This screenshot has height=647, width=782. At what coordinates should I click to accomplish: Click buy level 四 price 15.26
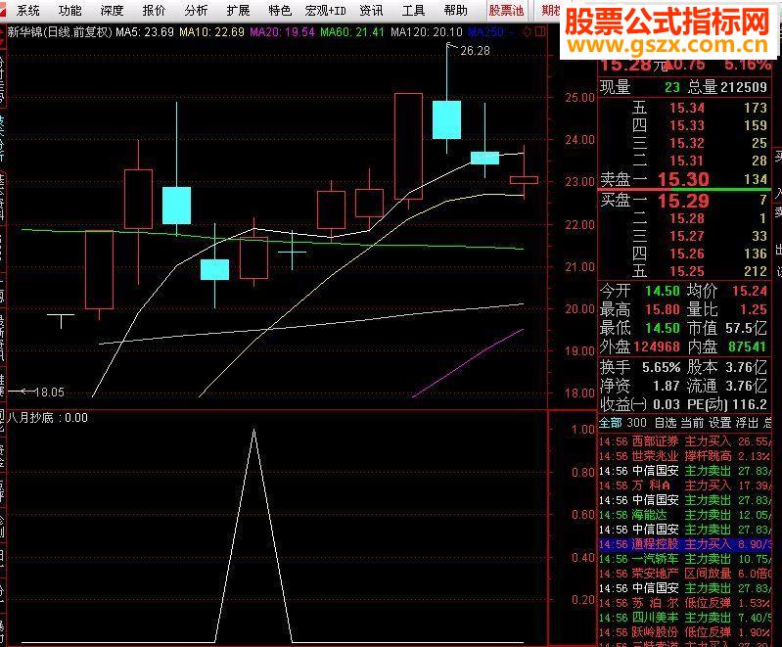687,254
